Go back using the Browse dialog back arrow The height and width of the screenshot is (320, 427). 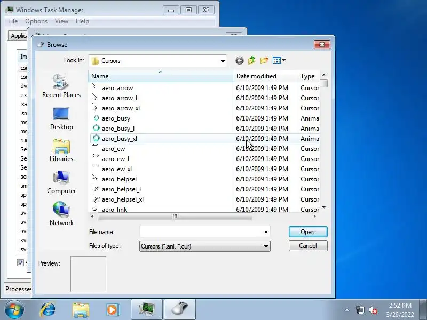pos(239,60)
